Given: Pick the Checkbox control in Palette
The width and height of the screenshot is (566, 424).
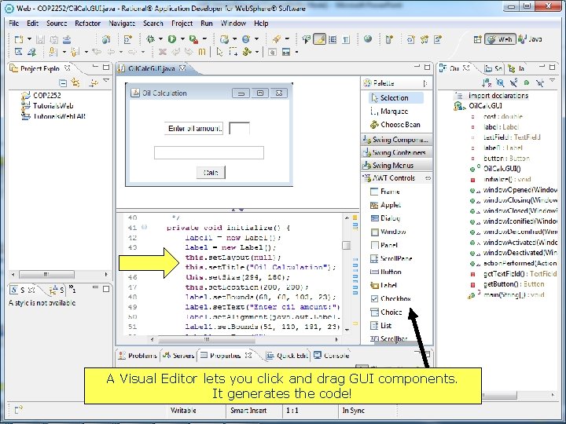Looking at the screenshot, I should click(x=391, y=298).
